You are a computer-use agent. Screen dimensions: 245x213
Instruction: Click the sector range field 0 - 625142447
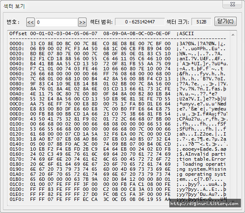pyautogui.click(x=140, y=22)
